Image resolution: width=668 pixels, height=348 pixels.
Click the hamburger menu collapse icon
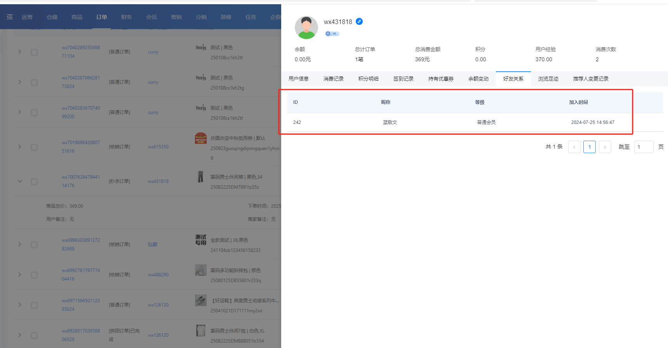(x=10, y=17)
